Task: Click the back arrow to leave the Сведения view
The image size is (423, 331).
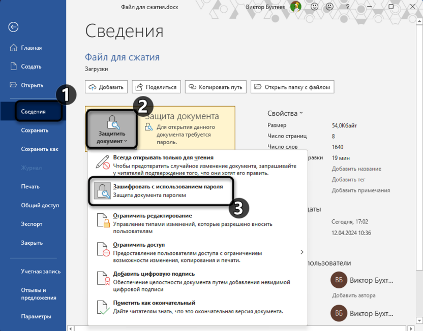Action: click(13, 27)
